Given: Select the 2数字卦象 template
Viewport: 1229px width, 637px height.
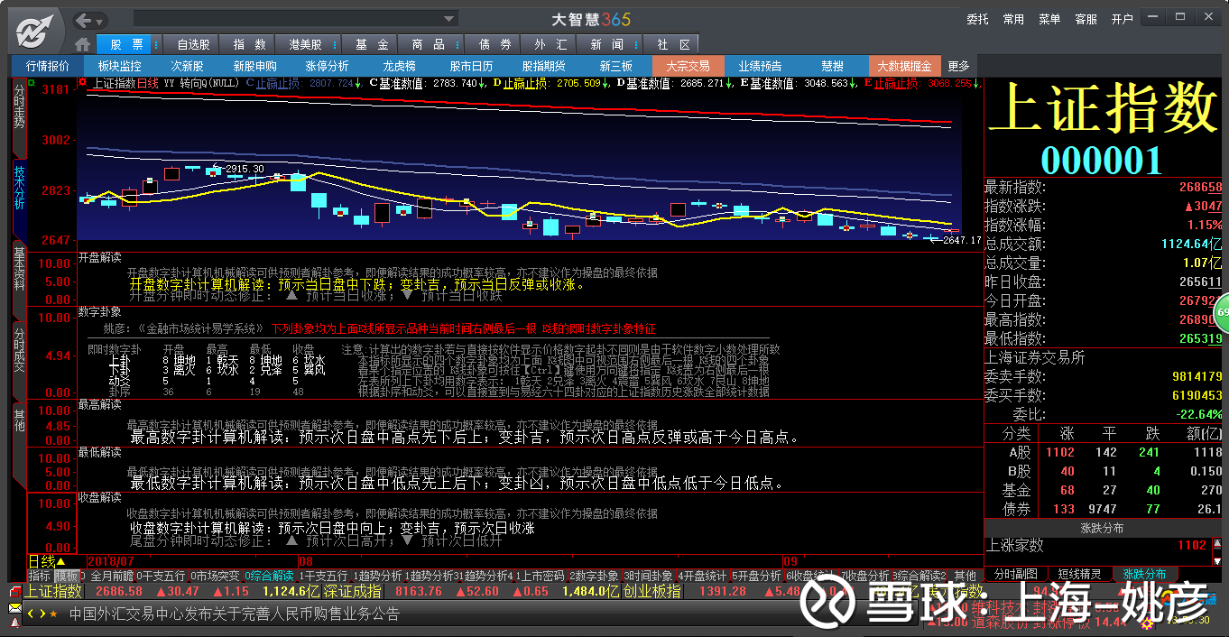Looking at the screenshot, I should 593,576.
